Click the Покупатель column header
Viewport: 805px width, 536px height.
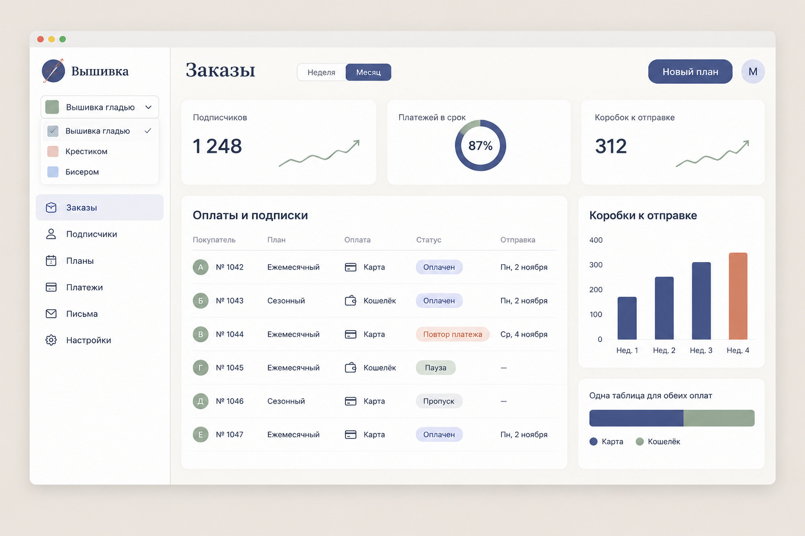point(214,240)
